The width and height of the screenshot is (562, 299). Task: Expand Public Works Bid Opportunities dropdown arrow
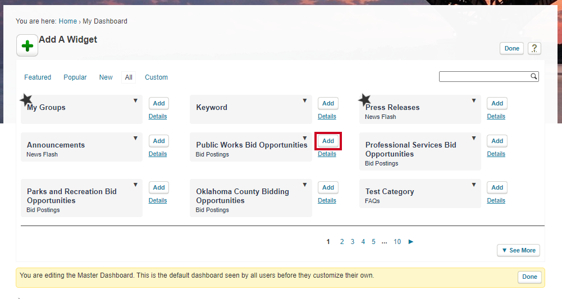(x=305, y=138)
